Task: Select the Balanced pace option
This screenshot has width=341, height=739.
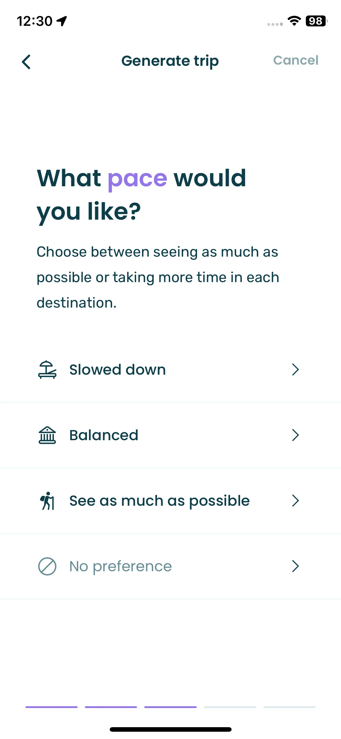Action: click(170, 435)
